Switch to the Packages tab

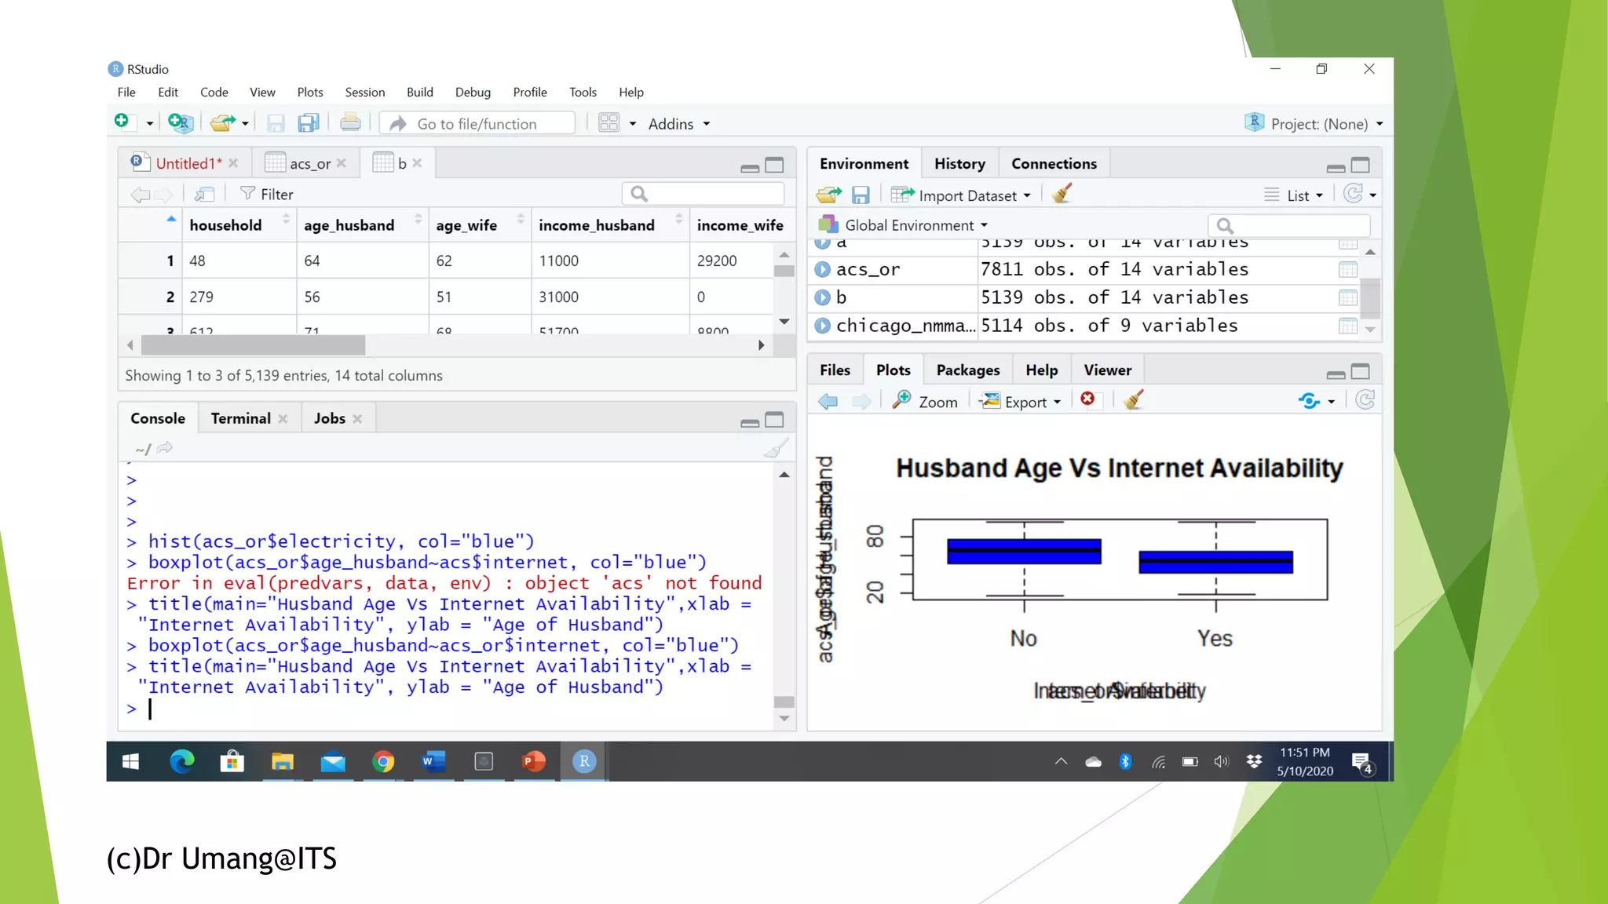[968, 370]
